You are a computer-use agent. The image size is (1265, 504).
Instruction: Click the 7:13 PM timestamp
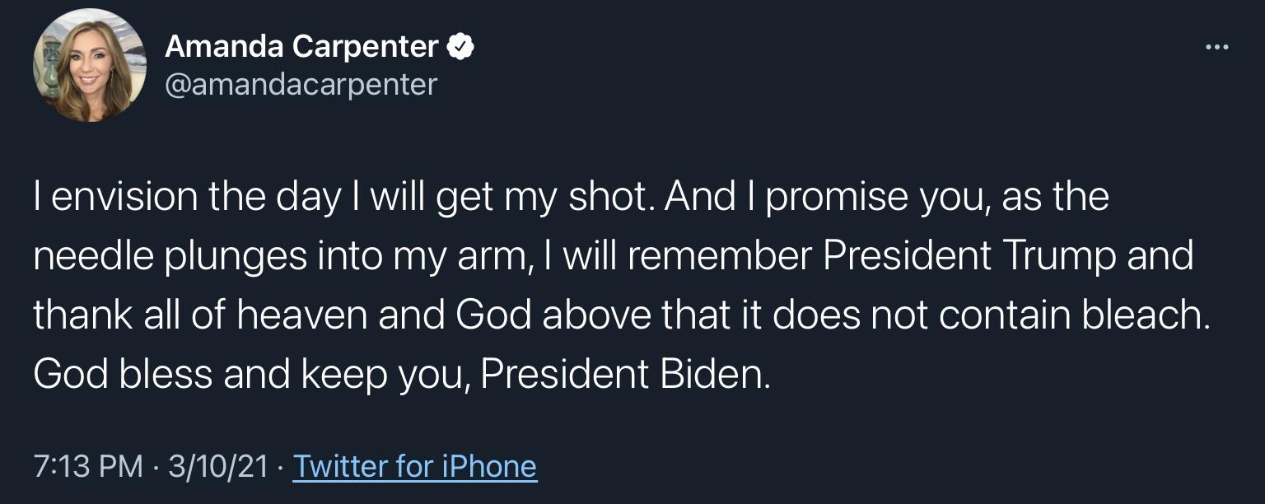(x=88, y=467)
